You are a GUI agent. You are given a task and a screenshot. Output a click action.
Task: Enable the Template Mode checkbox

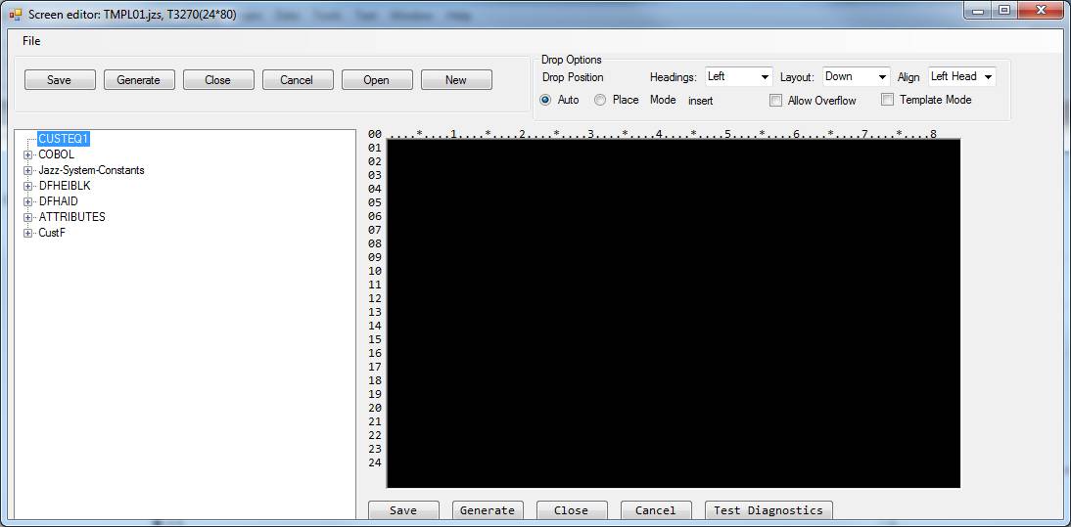(x=887, y=100)
